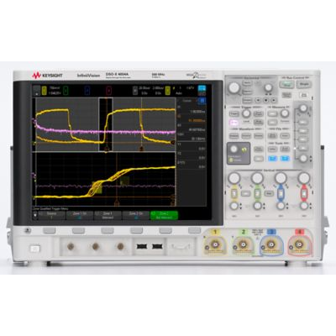This screenshot has width=336, height=336.
Task: Adjust the trigger Level knob
Action: pos(246,113)
